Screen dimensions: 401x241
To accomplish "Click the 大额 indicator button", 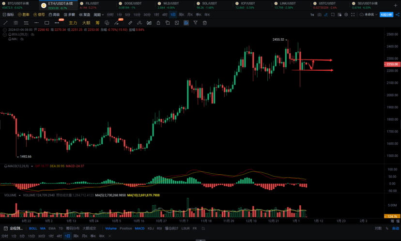I will (86, 23).
